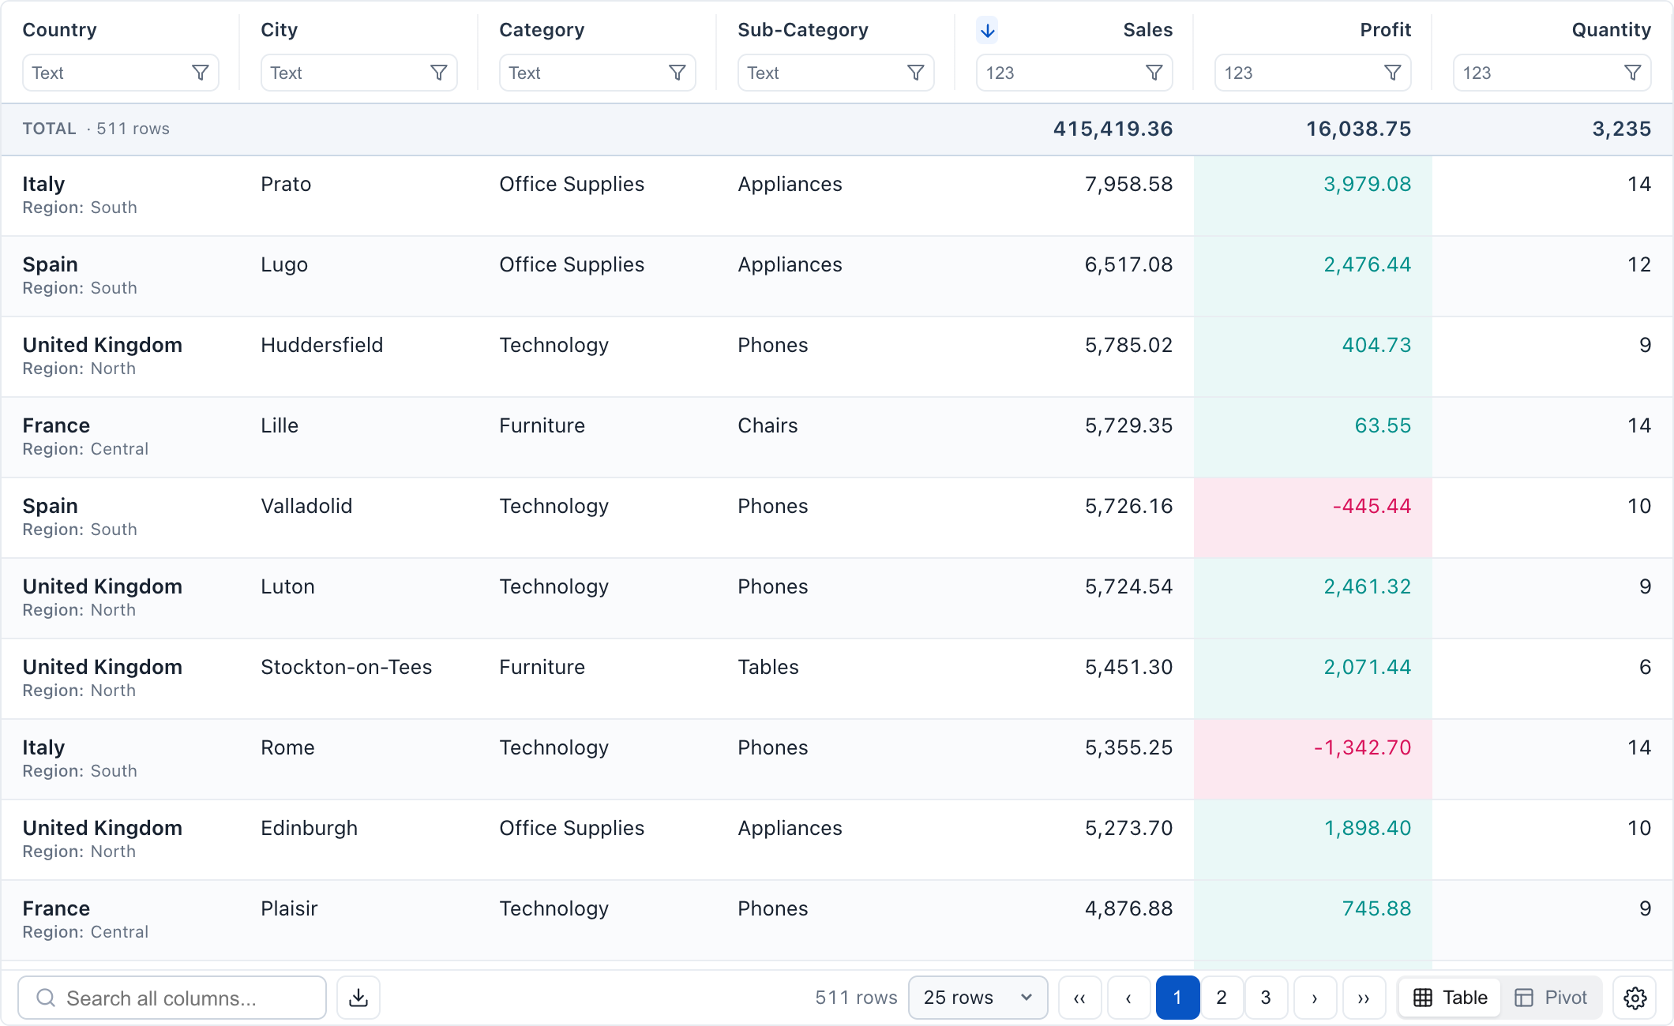Click the Tables sub-category cell
Viewport: 1674px width, 1026px height.
point(768,667)
